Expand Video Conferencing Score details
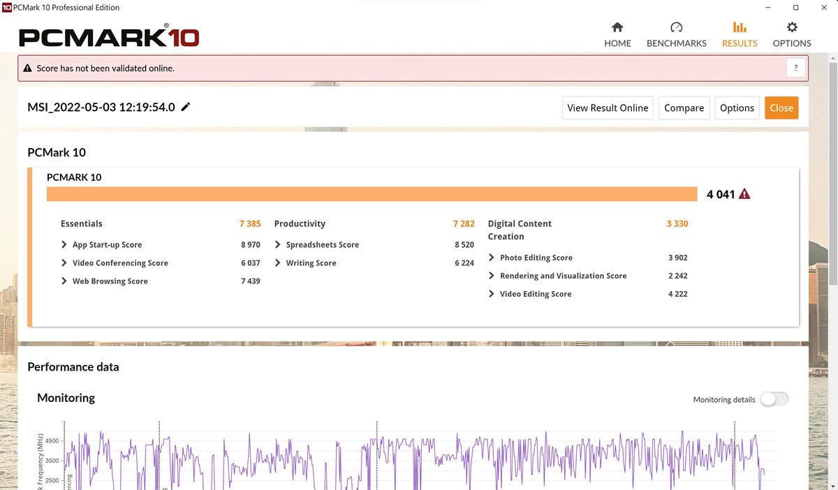The height and width of the screenshot is (490, 838). click(x=65, y=263)
